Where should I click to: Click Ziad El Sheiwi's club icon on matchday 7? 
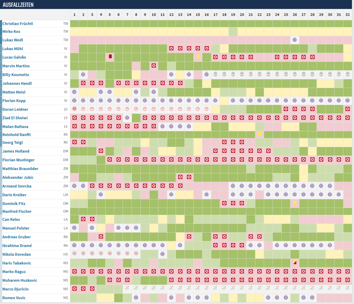point(127,117)
